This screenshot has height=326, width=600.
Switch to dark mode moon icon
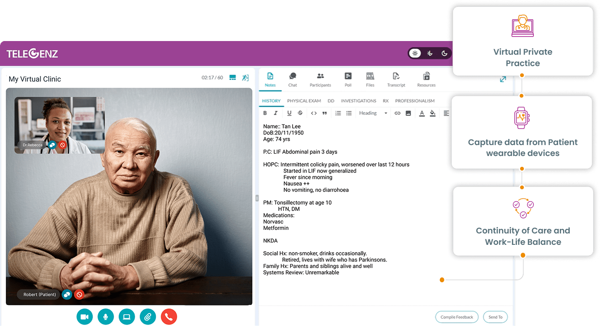tap(444, 53)
